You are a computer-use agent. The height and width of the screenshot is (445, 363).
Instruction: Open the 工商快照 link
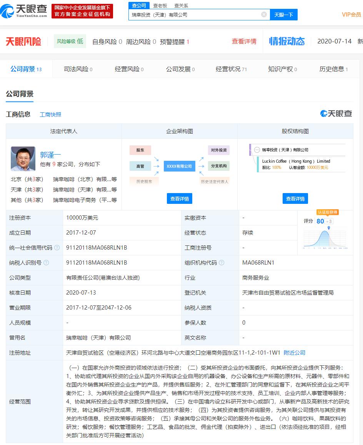50,114
